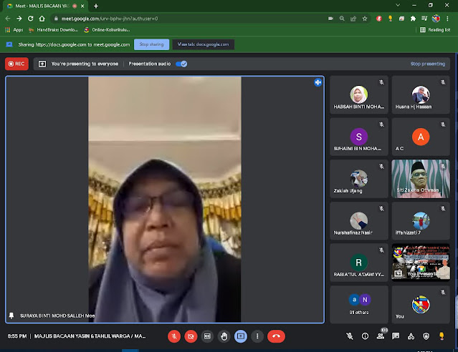Image resolution: width=458 pixels, height=352 pixels.
Task: Show everyone participants panel
Action: point(381,336)
